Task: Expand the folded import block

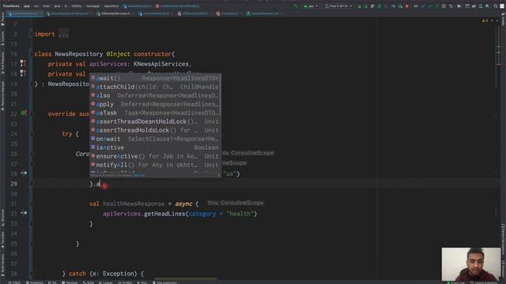Action: click(x=32, y=34)
